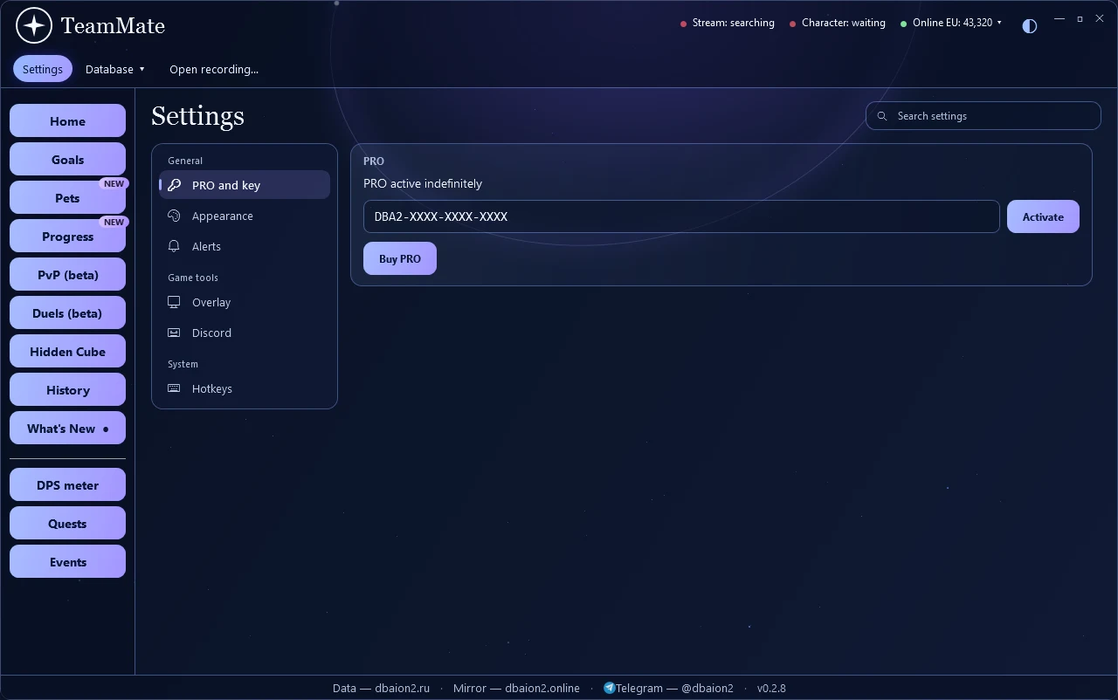Open the Hidden Cube page

[67, 352]
